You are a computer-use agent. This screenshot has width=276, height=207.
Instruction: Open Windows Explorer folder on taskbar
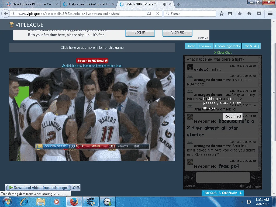tap(41, 202)
